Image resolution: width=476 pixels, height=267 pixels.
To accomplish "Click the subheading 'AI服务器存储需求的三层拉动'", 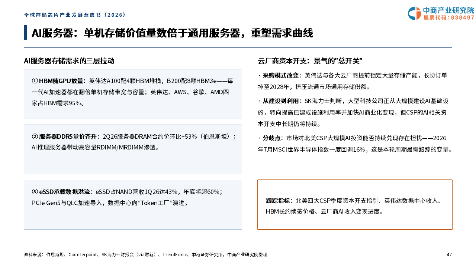I will (69, 61).
